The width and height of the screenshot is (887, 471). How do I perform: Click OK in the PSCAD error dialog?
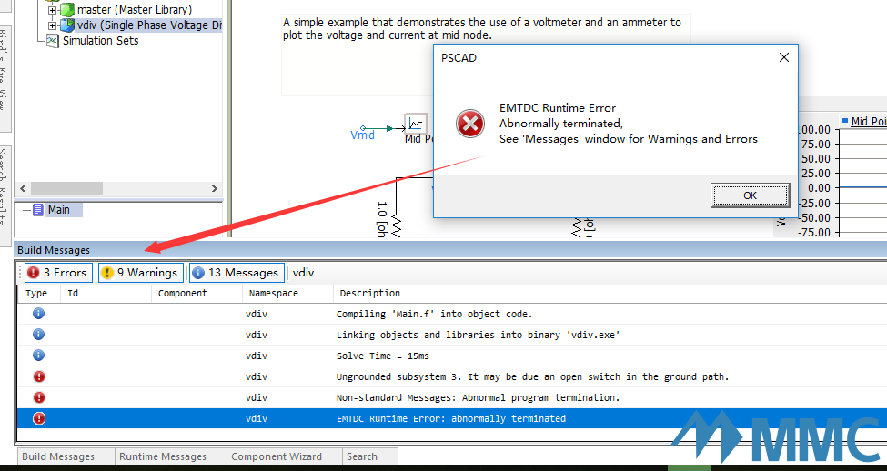[x=751, y=195]
